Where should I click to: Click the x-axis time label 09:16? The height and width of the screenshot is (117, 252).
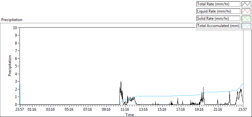[x=106, y=110]
